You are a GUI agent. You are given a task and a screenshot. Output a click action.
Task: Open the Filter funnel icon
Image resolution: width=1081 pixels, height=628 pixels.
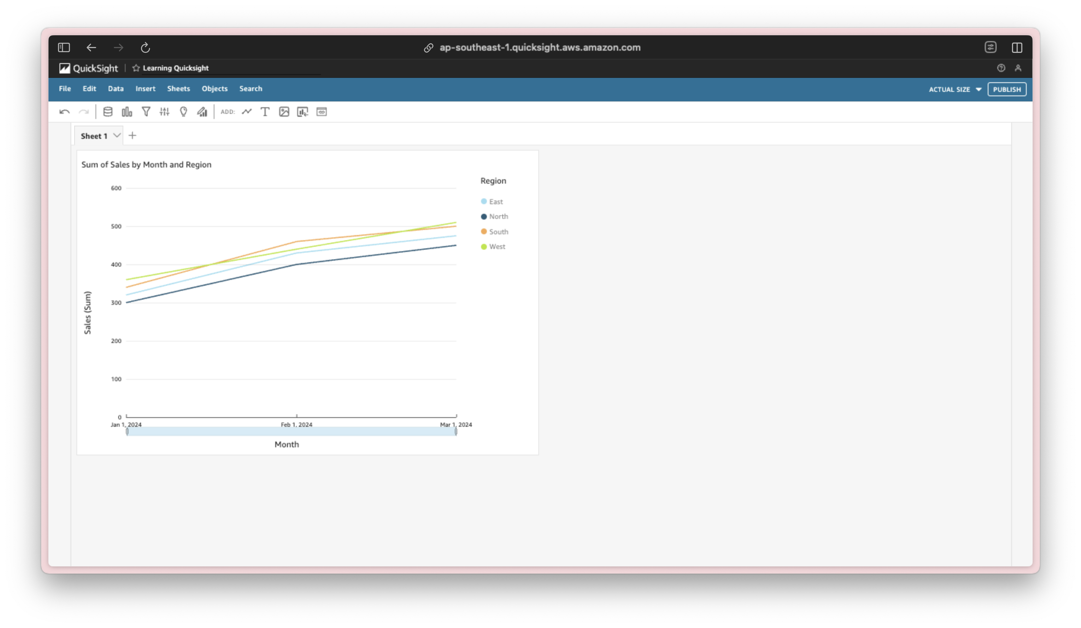146,112
